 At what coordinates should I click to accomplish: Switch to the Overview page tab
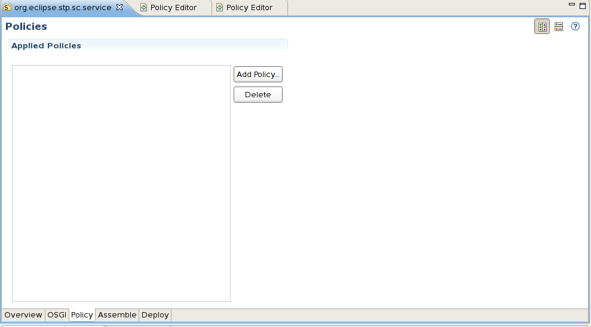click(x=23, y=315)
